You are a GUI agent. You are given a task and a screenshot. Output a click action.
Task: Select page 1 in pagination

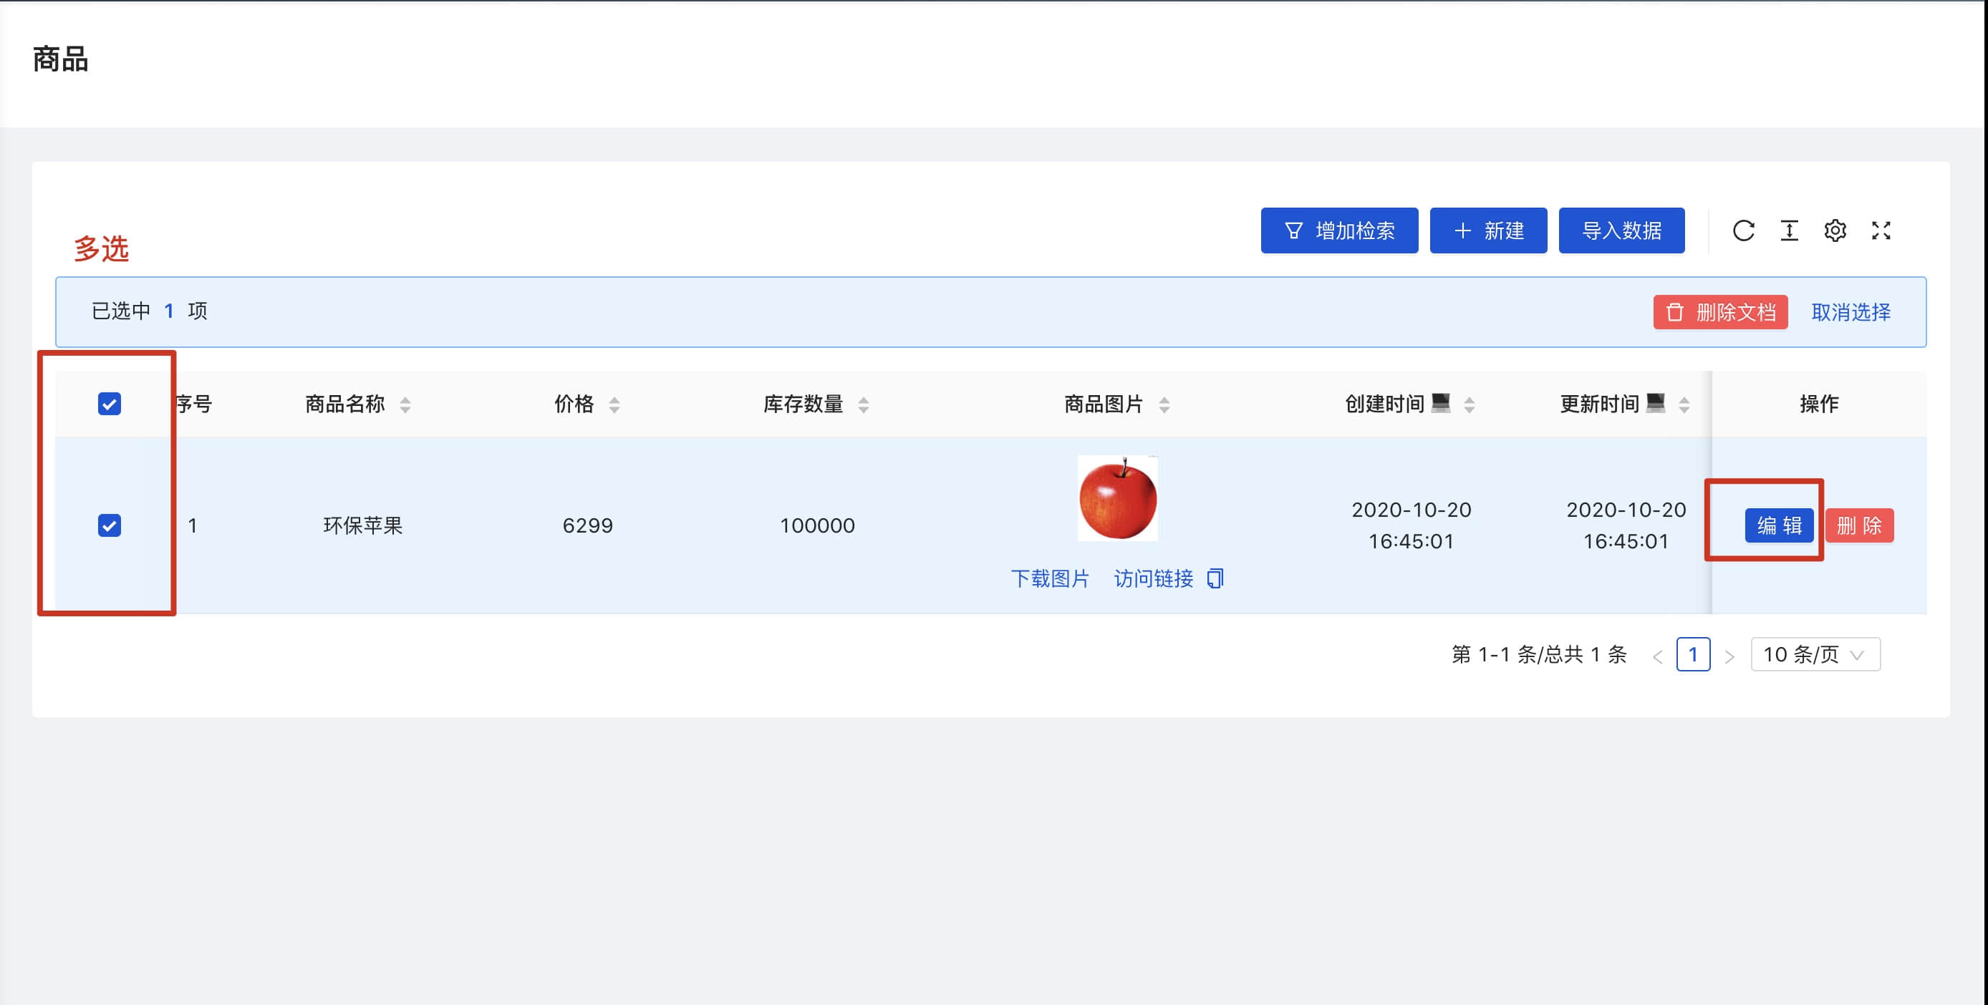click(x=1692, y=655)
